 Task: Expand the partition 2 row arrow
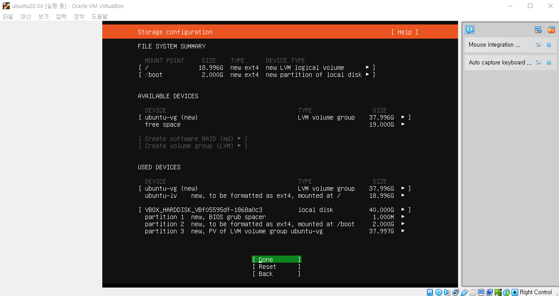[x=403, y=224]
